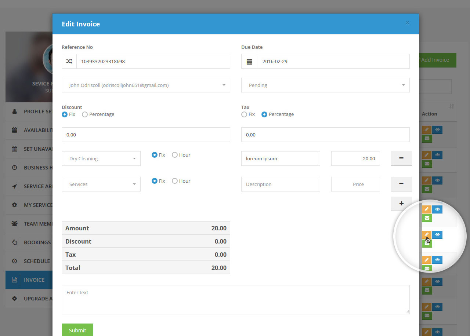The image size is (470, 336).
Task: Select Fix radio under Tax
Action: point(244,114)
